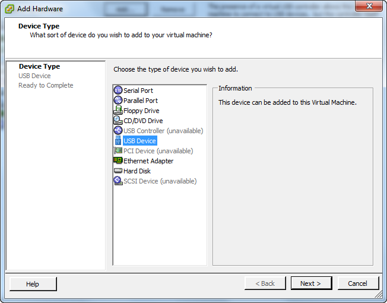Choose Hard Disk device type label
Viewport: 387px width, 303px height.
pyautogui.click(x=137, y=171)
